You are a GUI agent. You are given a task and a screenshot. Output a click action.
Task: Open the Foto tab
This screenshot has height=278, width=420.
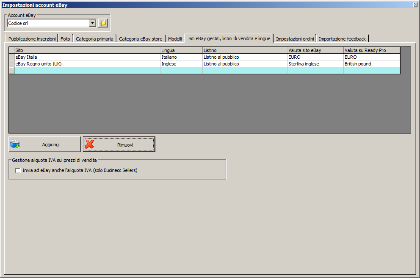coord(65,39)
